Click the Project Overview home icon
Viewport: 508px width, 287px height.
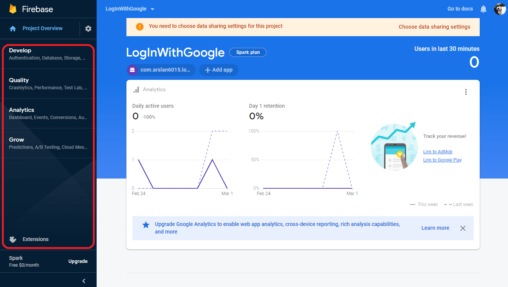point(13,29)
